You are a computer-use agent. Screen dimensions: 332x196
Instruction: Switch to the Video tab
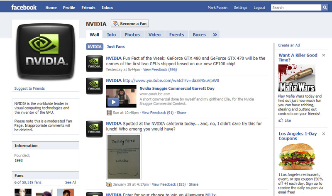click(154, 34)
